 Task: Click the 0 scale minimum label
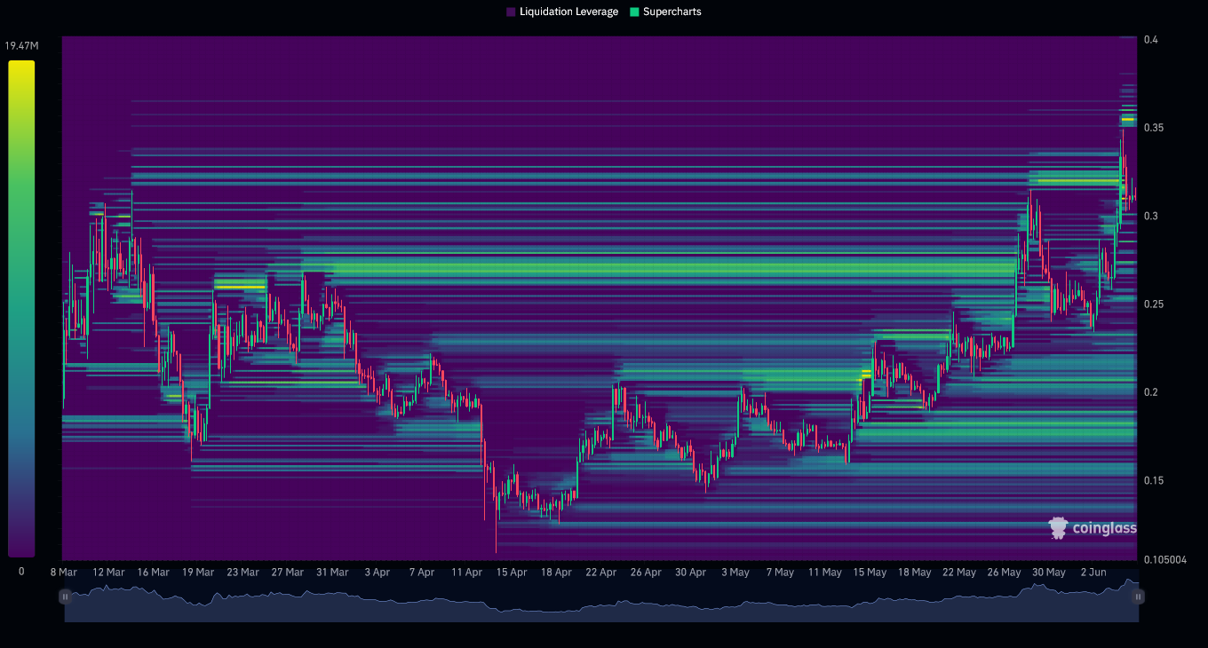[x=21, y=572]
